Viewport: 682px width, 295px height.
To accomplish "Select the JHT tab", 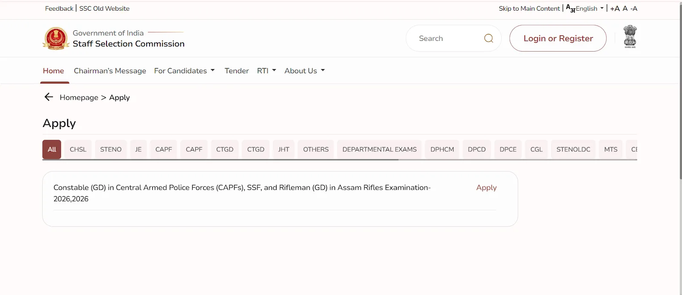I will [283, 149].
